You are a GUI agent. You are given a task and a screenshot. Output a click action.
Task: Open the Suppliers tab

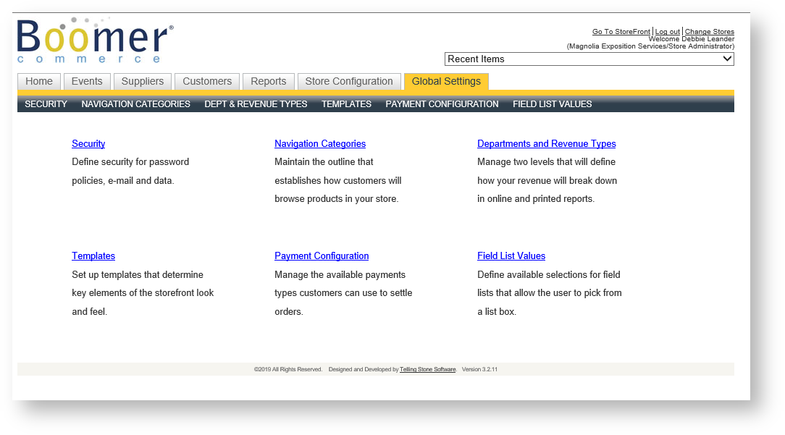(142, 81)
